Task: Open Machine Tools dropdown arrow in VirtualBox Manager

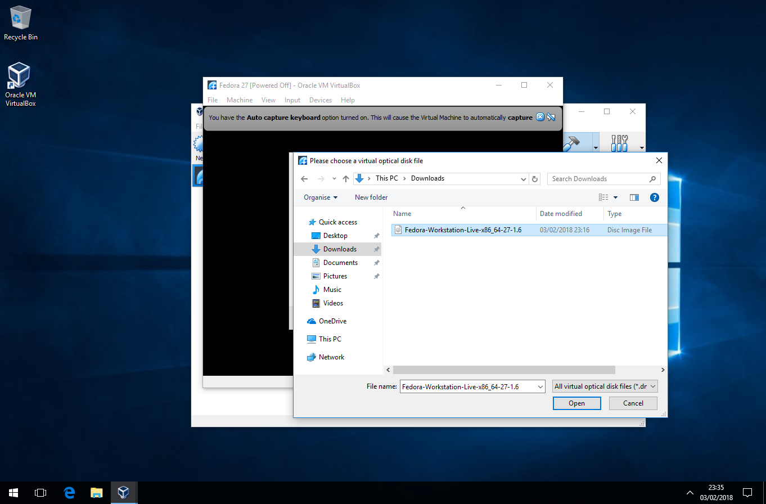Action: point(596,148)
